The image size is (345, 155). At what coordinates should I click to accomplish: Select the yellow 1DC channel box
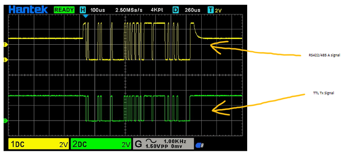[39, 144]
